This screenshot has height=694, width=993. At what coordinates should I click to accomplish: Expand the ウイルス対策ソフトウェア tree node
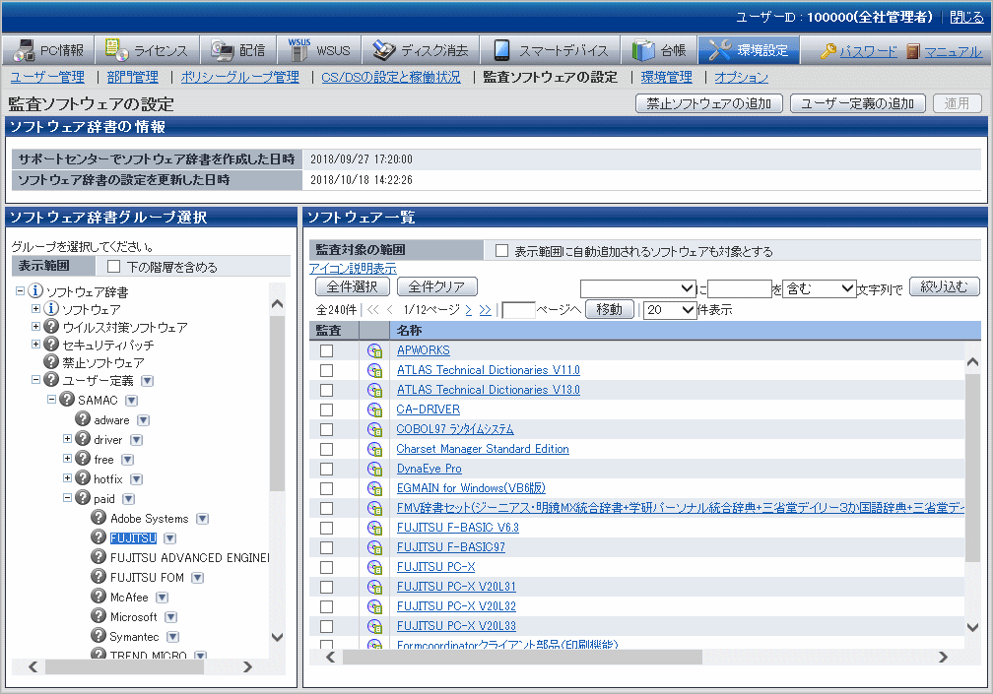point(36,327)
